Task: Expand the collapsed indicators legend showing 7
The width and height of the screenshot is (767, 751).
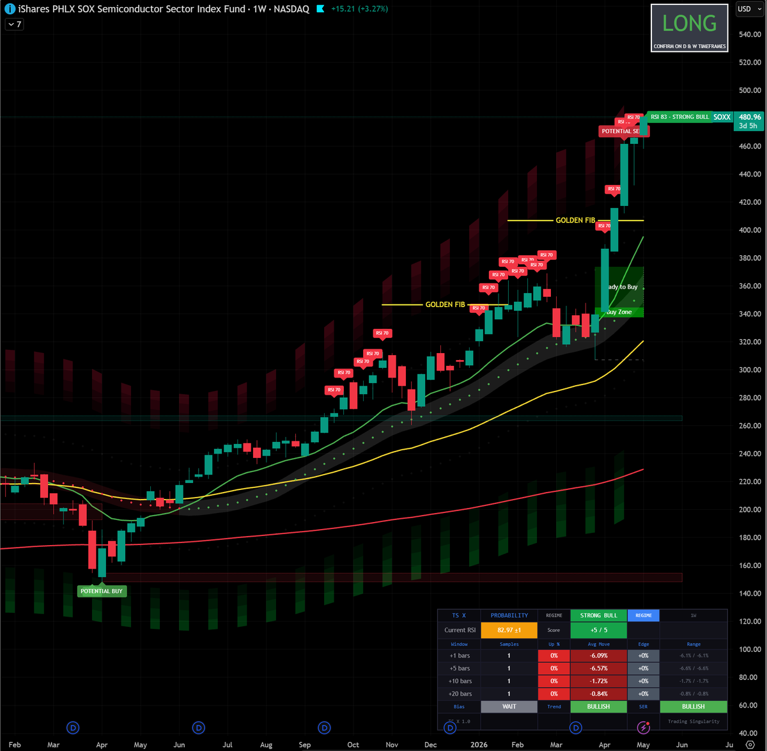Action: [14, 24]
